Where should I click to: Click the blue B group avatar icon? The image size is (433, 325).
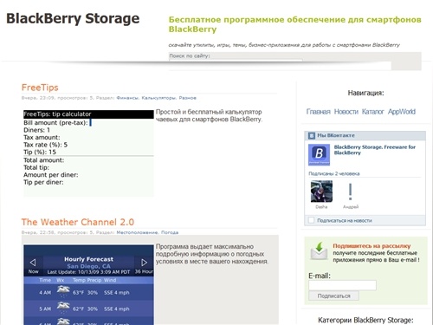coord(319,155)
